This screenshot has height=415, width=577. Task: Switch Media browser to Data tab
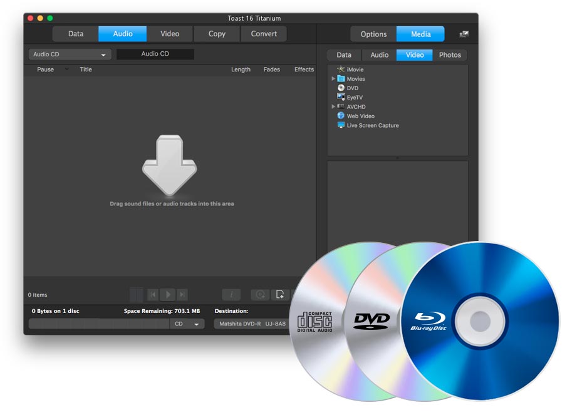pos(344,54)
